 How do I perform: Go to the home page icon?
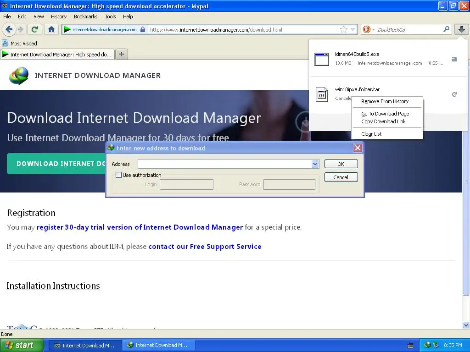51,29
